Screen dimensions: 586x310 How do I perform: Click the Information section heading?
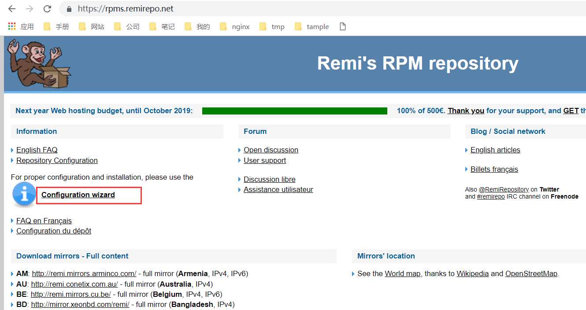(37, 131)
